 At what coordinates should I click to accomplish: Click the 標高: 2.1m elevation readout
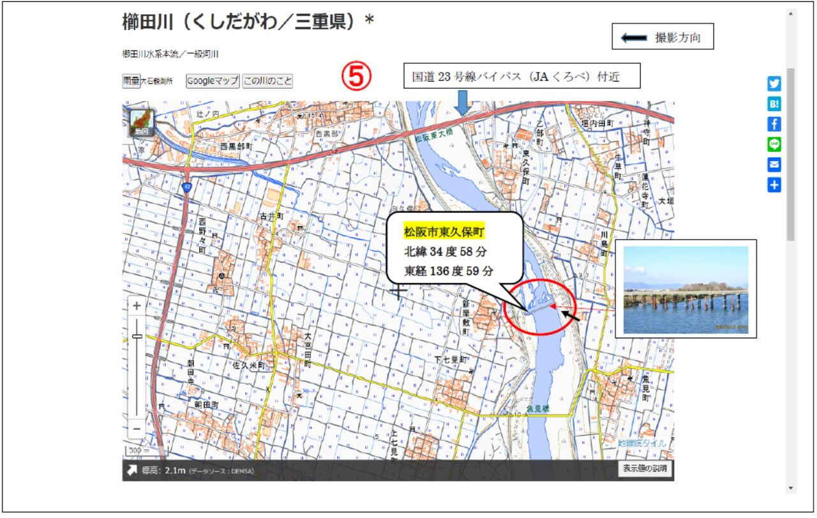pyautogui.click(x=163, y=471)
